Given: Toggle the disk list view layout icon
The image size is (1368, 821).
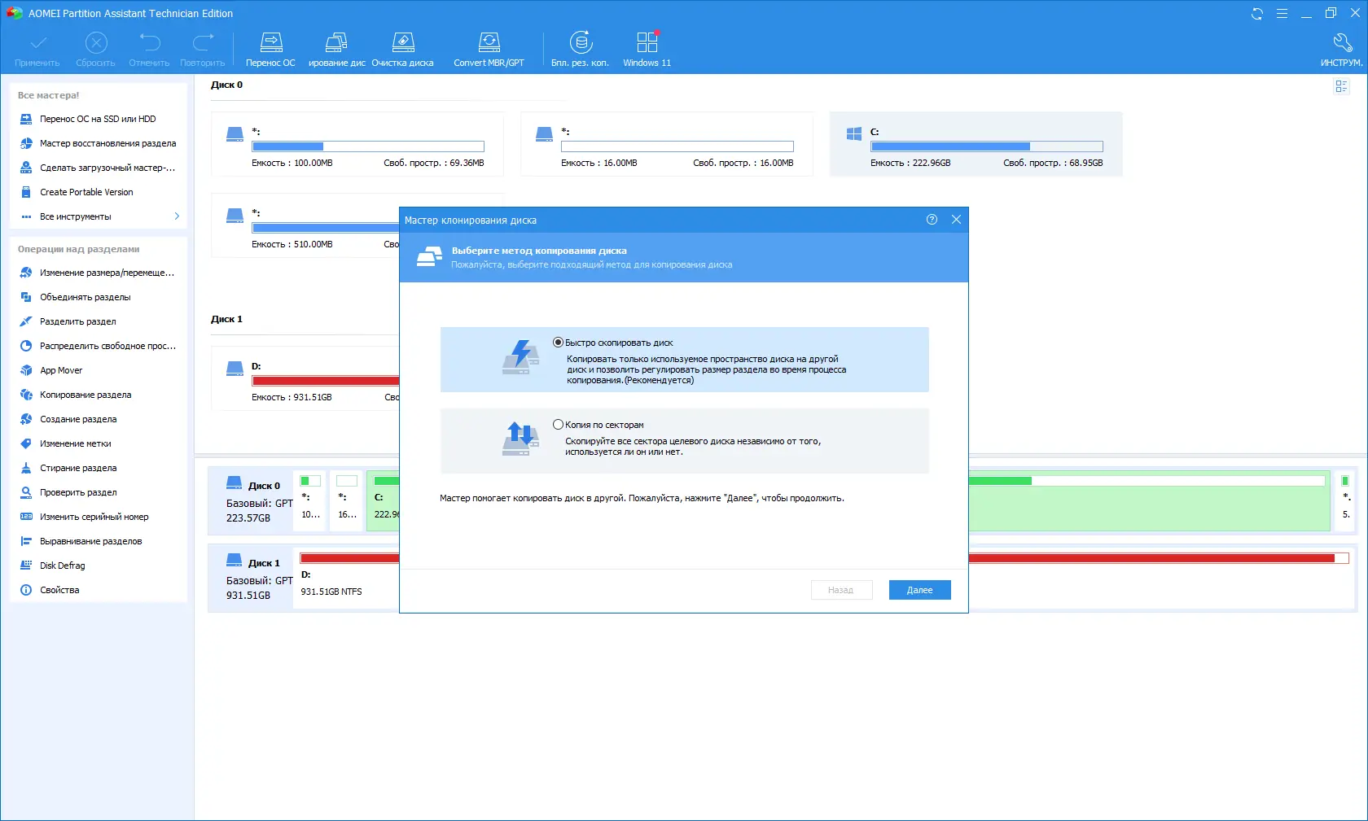Looking at the screenshot, I should tap(1341, 86).
